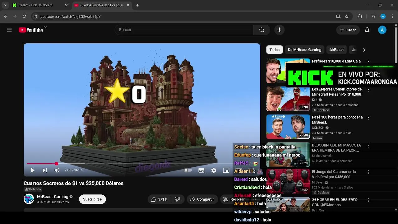The height and width of the screenshot is (224, 398).
Task: Close the Kick Dashboard browser tab
Action: (66, 5)
